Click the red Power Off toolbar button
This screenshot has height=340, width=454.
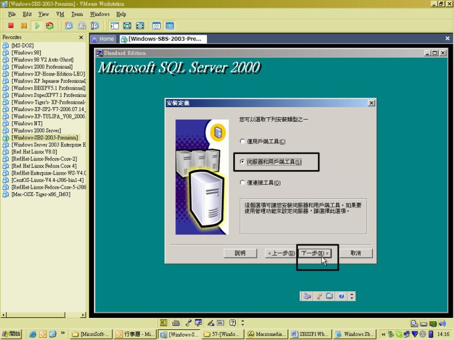coord(11,25)
